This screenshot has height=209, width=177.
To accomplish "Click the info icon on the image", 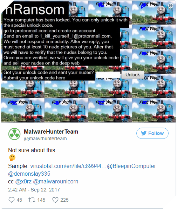I will pyautogui.click(x=171, y=6).
